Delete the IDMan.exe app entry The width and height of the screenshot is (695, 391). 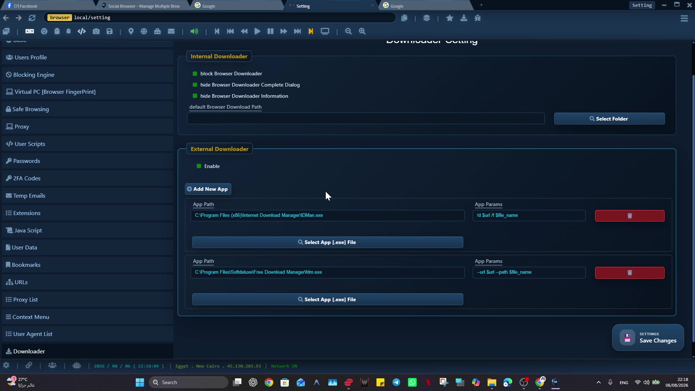[x=629, y=216]
